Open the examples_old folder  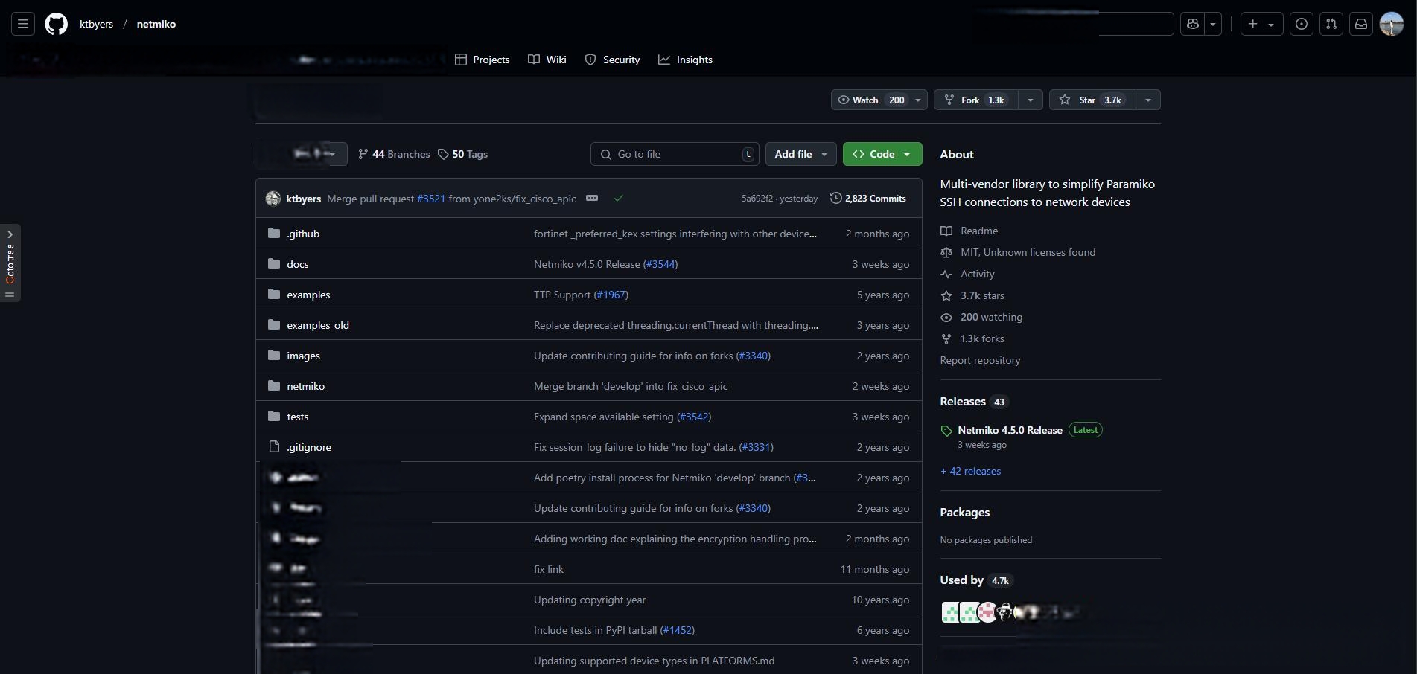[x=318, y=325]
